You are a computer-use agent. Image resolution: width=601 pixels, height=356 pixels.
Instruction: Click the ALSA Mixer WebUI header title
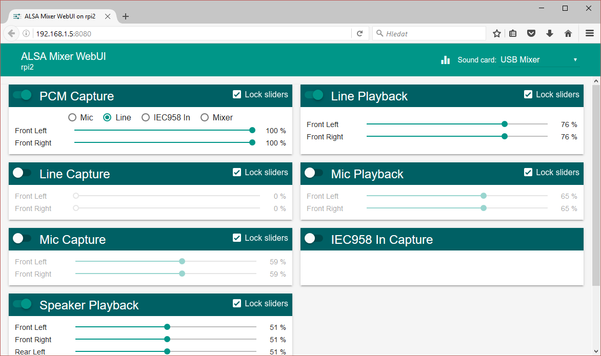pos(63,56)
